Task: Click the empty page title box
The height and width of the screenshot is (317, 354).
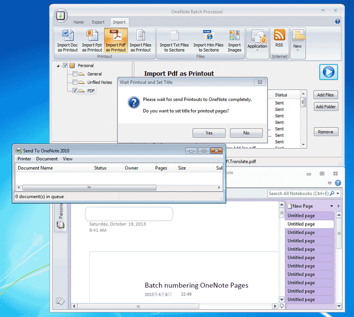Action: pyautogui.click(x=129, y=214)
